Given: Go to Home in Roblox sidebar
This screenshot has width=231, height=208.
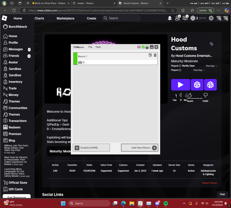Looking at the screenshot, I should (10, 36).
